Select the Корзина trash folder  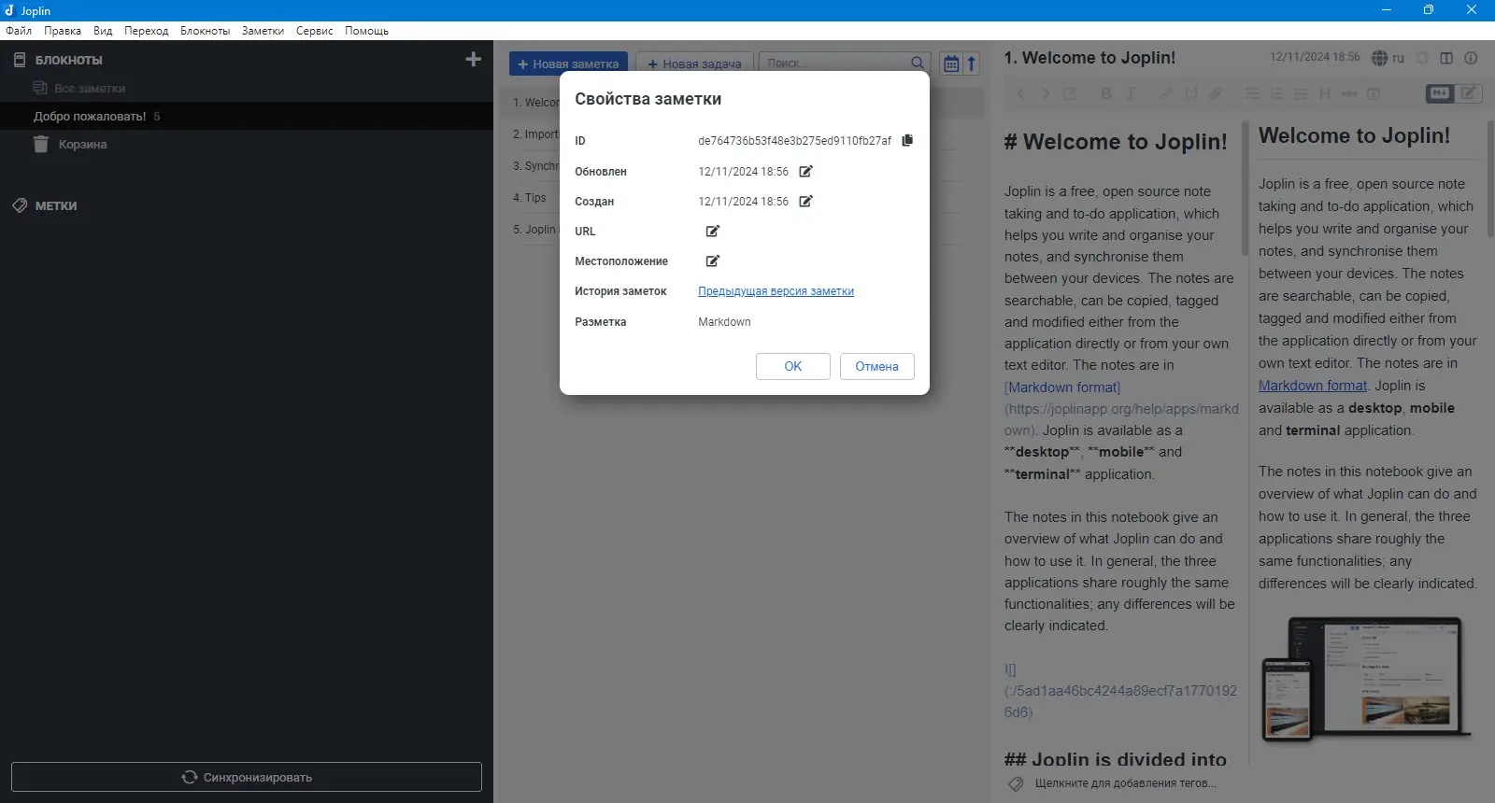(x=82, y=145)
